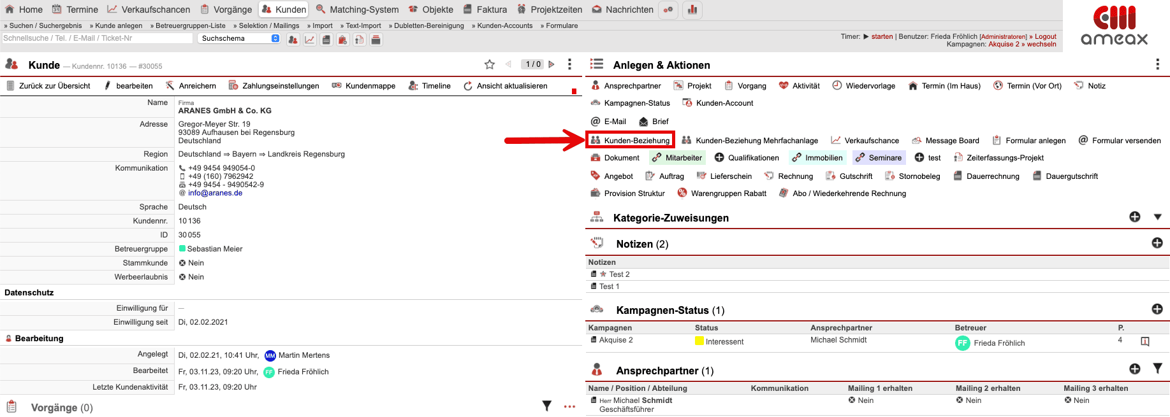Click the Kunden-Beziehung action button
This screenshot has width=1170, height=417.
point(630,141)
